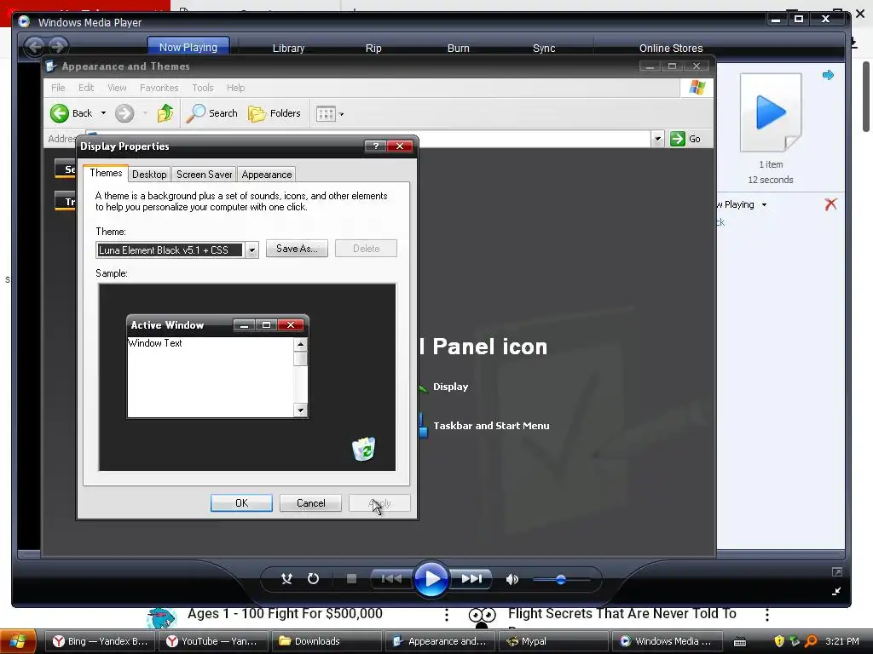Click the on-screen keyboard tray icon
The height and width of the screenshot is (654, 873).
click(740, 642)
